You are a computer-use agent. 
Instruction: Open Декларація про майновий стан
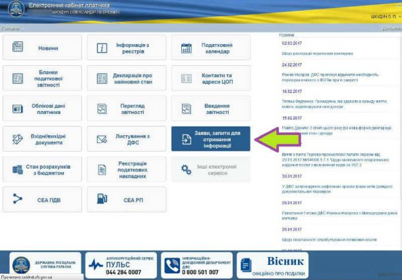[x=127, y=78]
